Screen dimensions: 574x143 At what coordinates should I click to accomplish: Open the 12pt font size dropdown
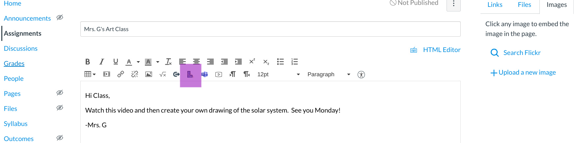tap(278, 74)
